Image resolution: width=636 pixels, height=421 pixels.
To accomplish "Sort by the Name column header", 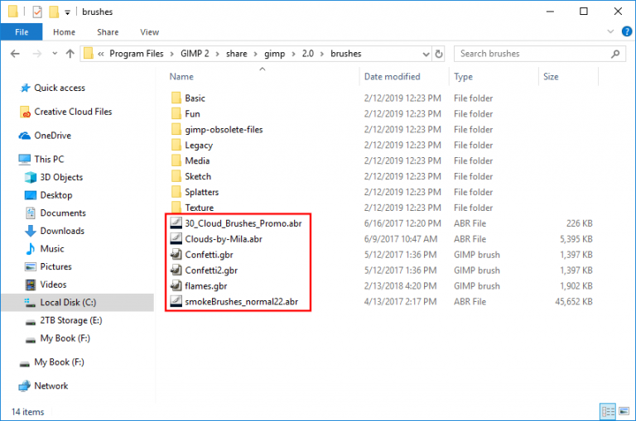I will [x=181, y=77].
